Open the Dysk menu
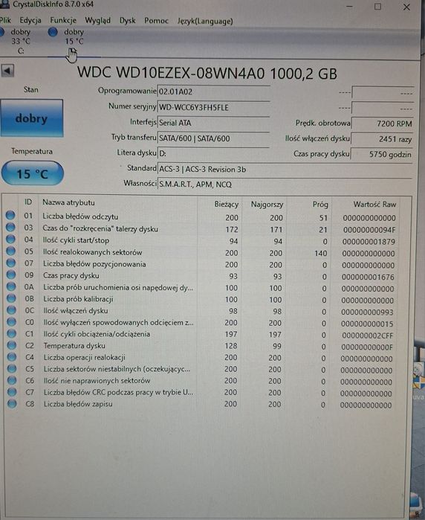This screenshot has width=425, height=520. click(x=128, y=21)
